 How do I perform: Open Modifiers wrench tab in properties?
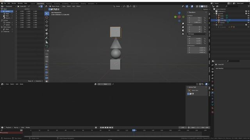(212, 93)
